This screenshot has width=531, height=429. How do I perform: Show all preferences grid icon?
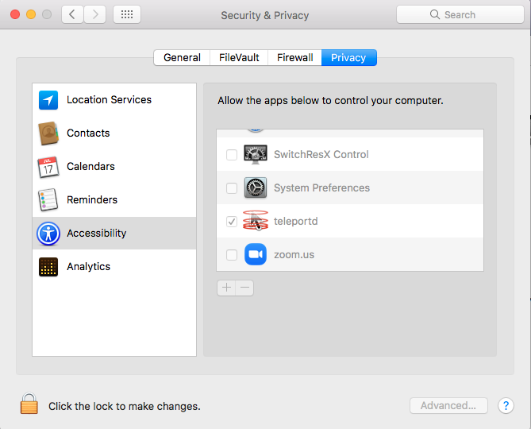(127, 14)
